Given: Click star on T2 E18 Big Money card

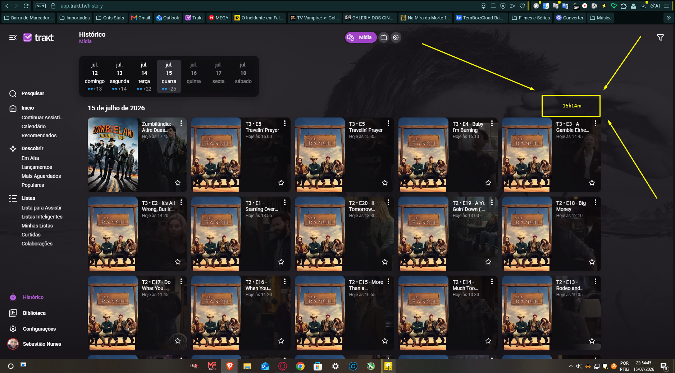Looking at the screenshot, I should click(592, 262).
